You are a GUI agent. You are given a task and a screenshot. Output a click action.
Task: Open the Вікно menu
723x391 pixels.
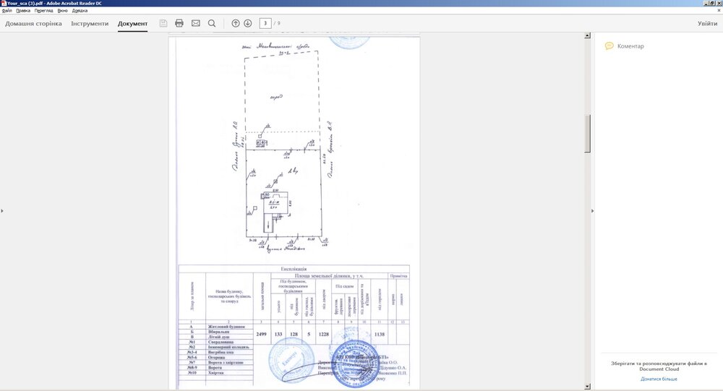(x=63, y=11)
